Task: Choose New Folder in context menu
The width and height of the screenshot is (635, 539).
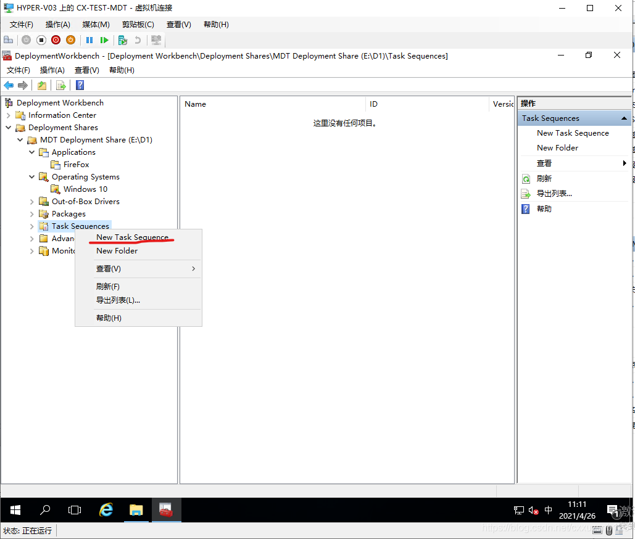Action: pyautogui.click(x=138, y=251)
